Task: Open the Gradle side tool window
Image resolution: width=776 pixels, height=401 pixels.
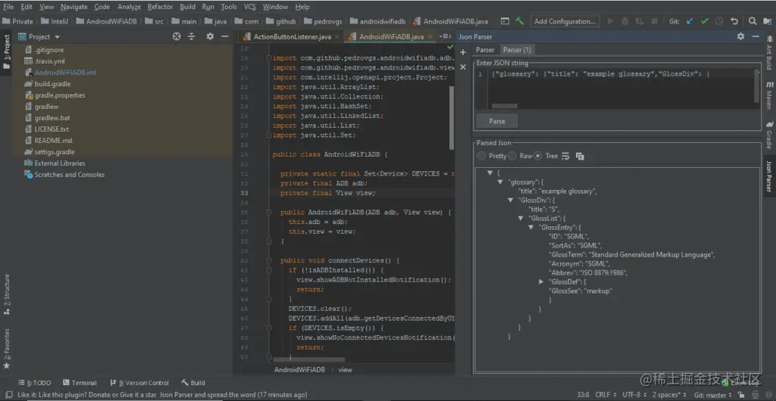Action: point(769,135)
